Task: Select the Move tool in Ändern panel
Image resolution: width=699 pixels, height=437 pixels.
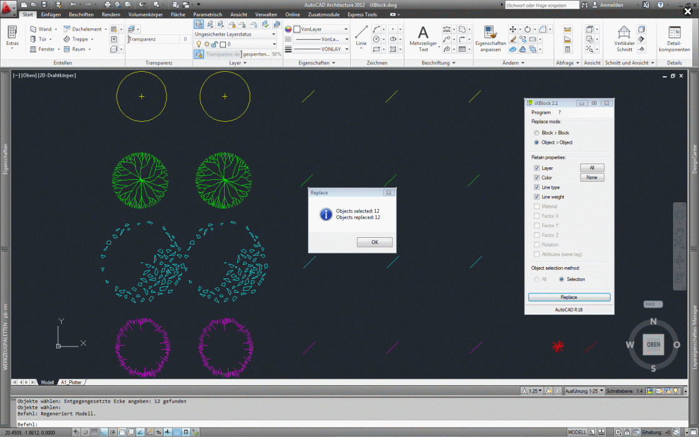Action: (x=513, y=29)
